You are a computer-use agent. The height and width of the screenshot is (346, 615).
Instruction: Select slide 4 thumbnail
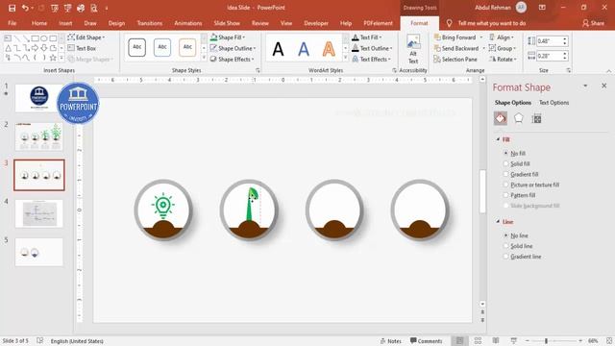[38, 213]
